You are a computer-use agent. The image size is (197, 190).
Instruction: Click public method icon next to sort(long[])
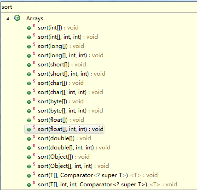pyautogui.click(x=29, y=47)
